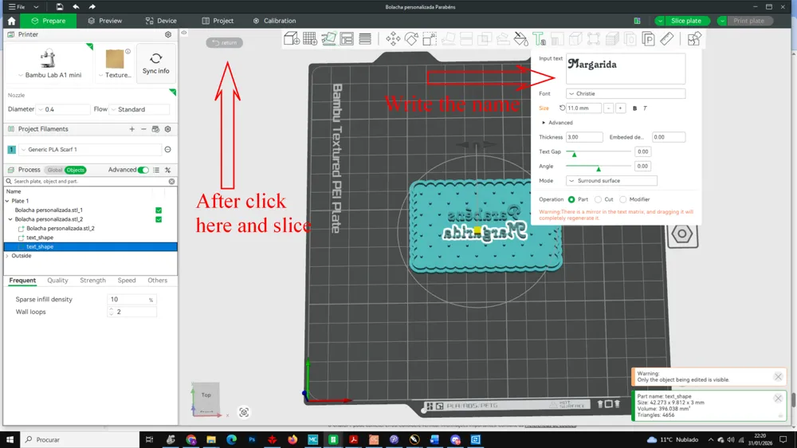Click filament 1 color swatch

pos(12,150)
